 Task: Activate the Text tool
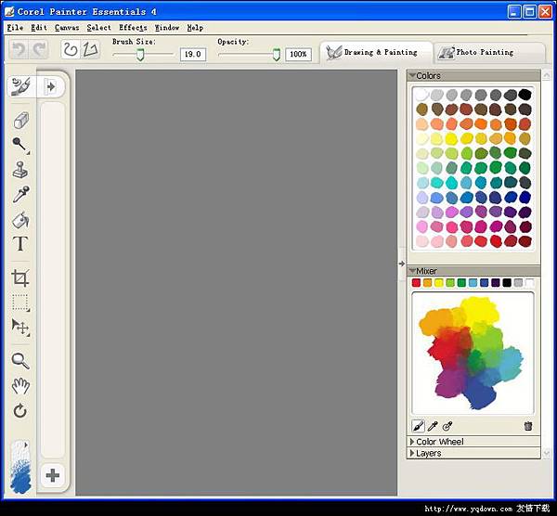pyautogui.click(x=20, y=245)
